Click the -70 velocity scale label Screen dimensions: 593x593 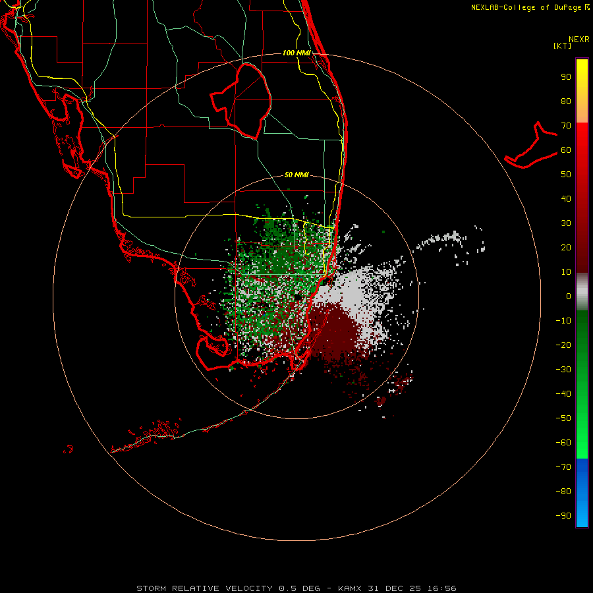(563, 467)
